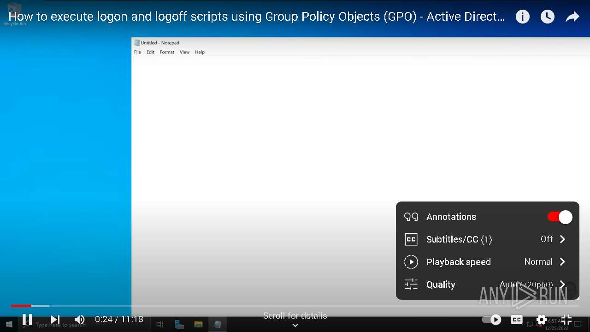Close the settings gear menu

point(542,319)
